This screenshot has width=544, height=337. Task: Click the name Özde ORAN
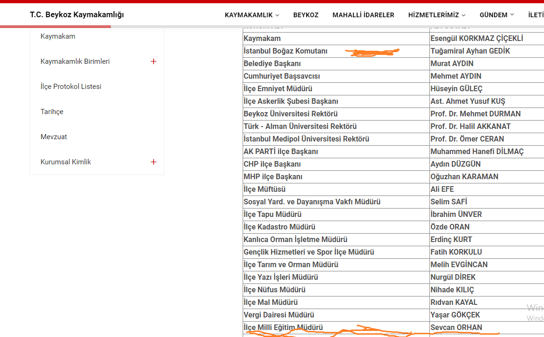[x=450, y=227]
